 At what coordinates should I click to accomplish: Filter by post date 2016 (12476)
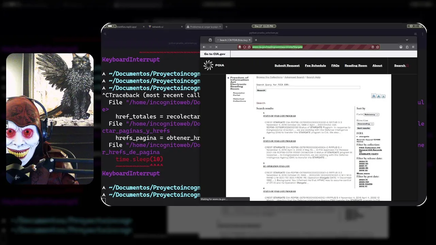click(365, 184)
